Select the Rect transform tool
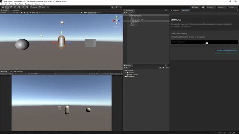239x134 pixels. 19,7
